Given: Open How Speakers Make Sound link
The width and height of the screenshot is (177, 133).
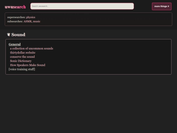Looking at the screenshot, I should click(x=28, y=65).
